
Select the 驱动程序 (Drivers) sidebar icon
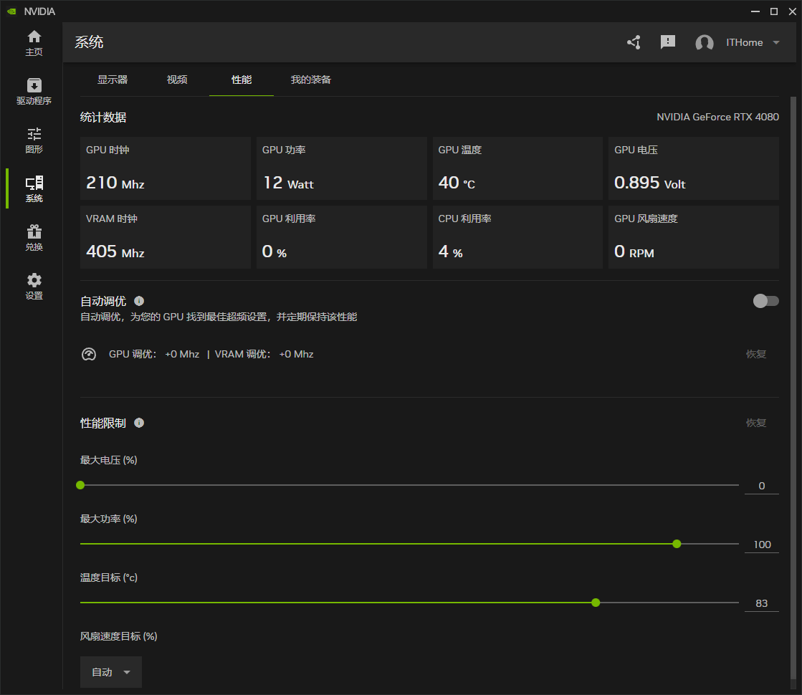pyautogui.click(x=34, y=90)
